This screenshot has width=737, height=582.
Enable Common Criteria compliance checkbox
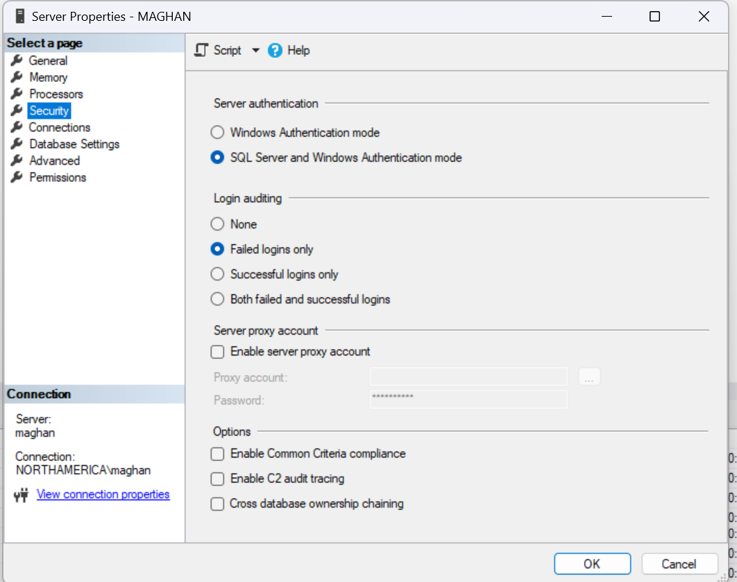[x=218, y=454]
